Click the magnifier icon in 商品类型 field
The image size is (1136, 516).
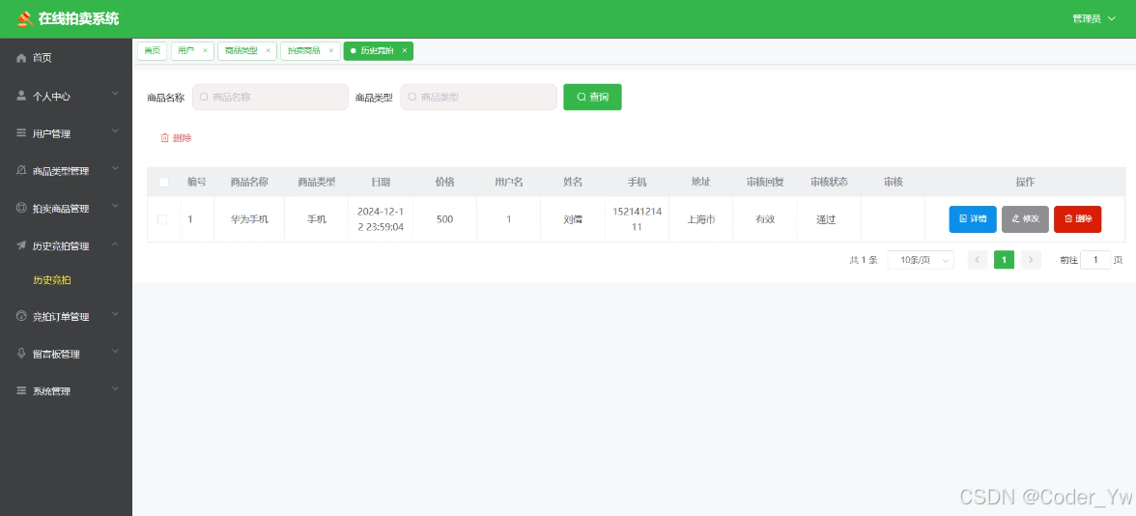click(x=412, y=97)
